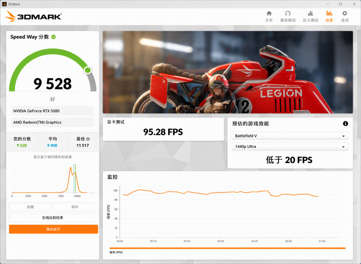The image size is (361, 264).
Task: Open 压力测试 stress test icon
Action: click(310, 13)
